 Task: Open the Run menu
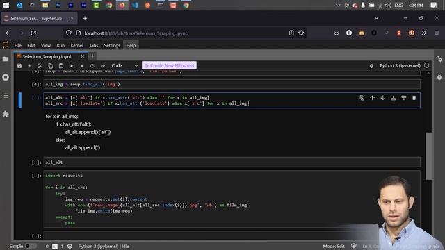pyautogui.click(x=60, y=45)
